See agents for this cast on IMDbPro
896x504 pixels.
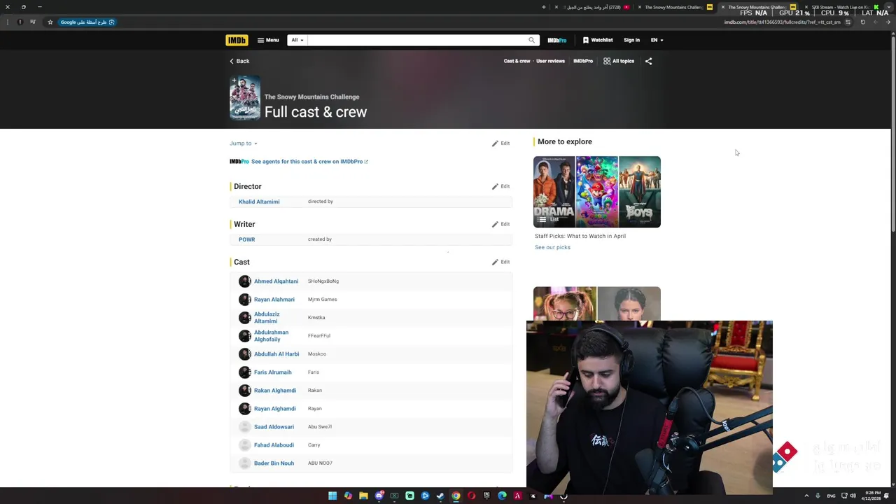pos(309,162)
